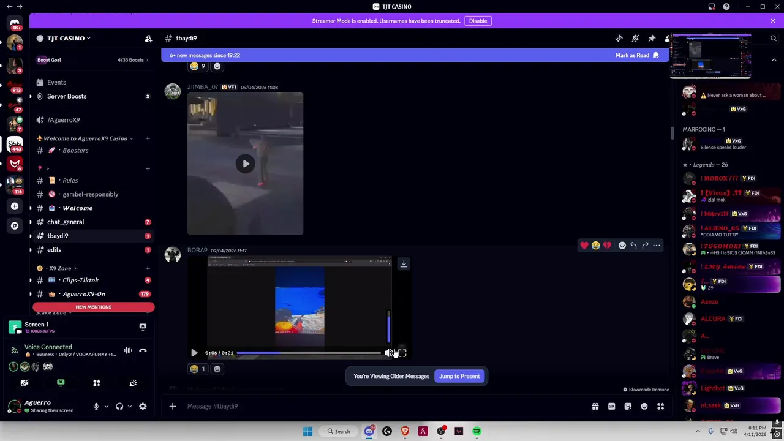Image resolution: width=784 pixels, height=441 pixels.
Task: Stop streaming Screen 1
Action: (143, 327)
